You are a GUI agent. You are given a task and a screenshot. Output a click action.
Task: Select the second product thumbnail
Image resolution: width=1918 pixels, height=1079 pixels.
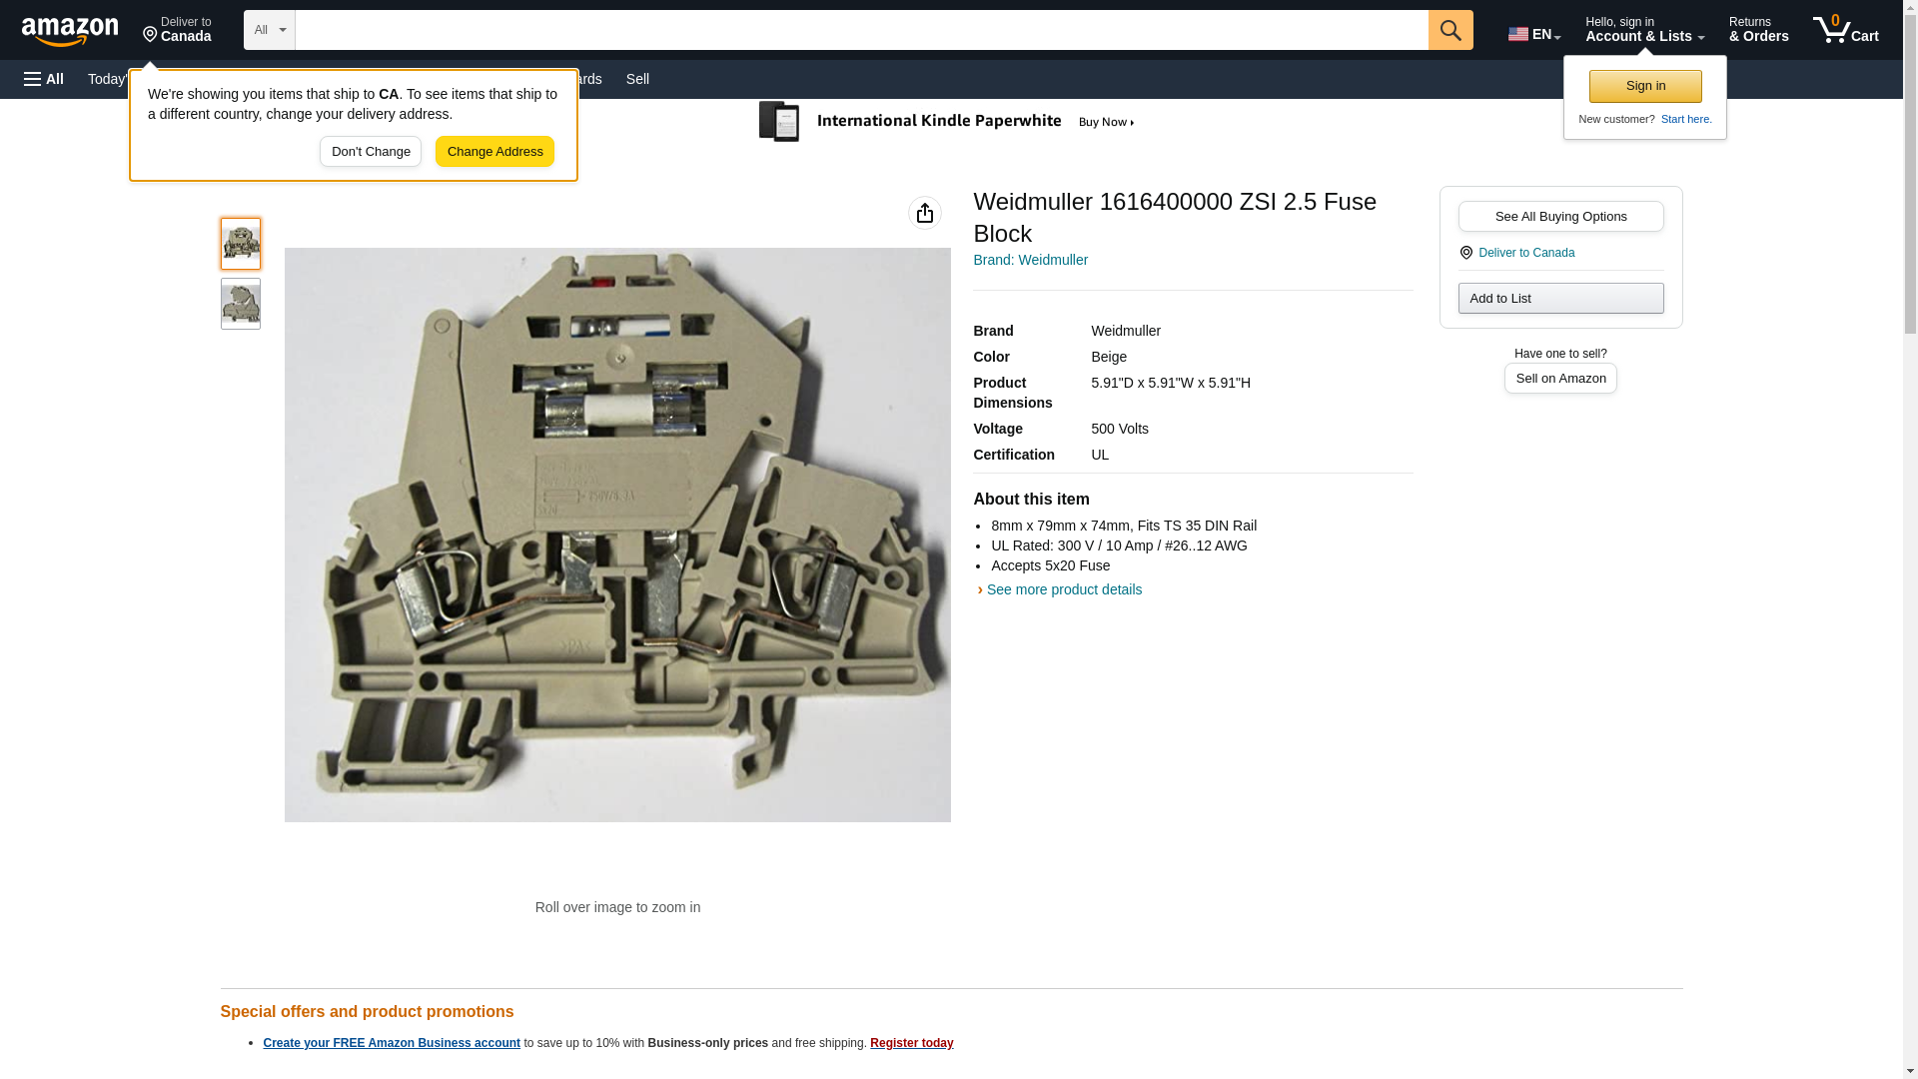tap(240, 304)
